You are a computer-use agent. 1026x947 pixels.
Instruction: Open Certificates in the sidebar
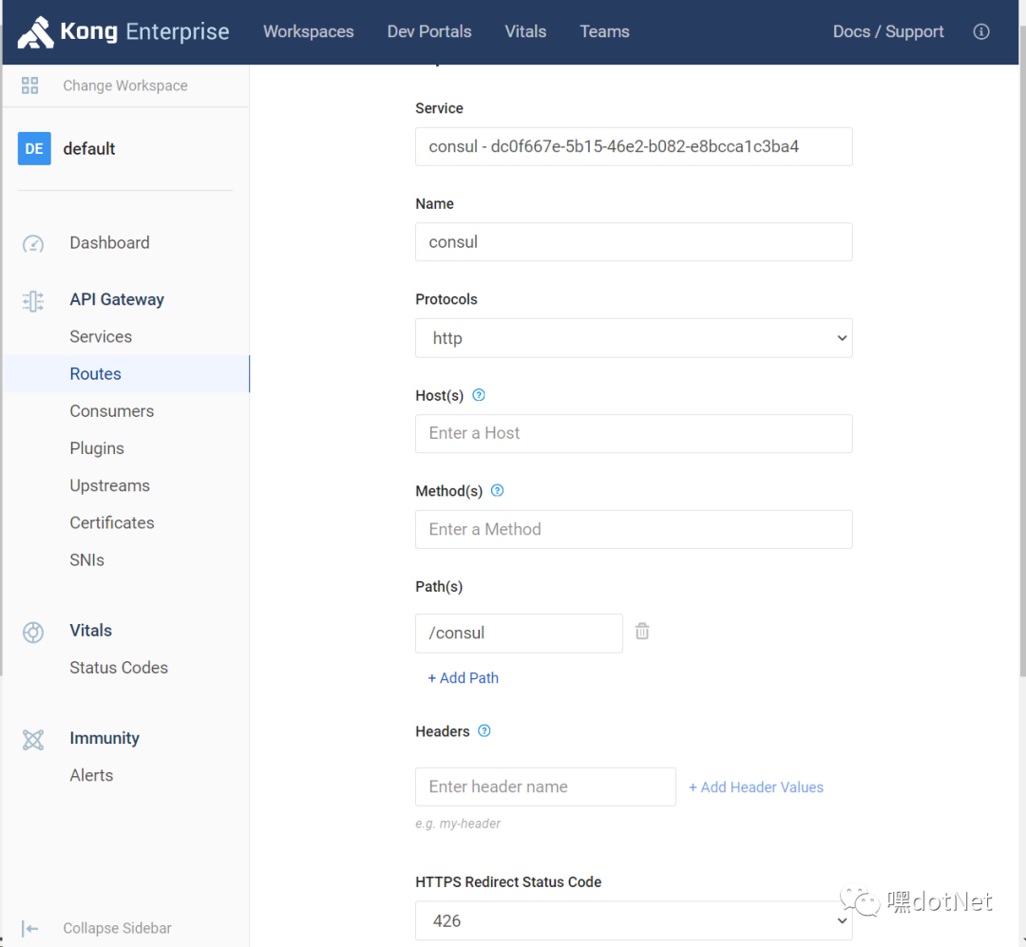point(112,522)
